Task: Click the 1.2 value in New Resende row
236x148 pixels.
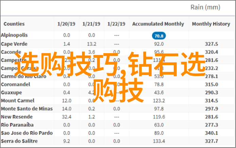Action: point(91,117)
